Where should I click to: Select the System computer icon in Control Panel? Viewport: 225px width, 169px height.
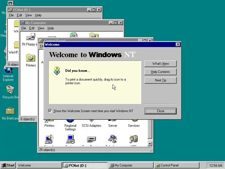[70, 139]
